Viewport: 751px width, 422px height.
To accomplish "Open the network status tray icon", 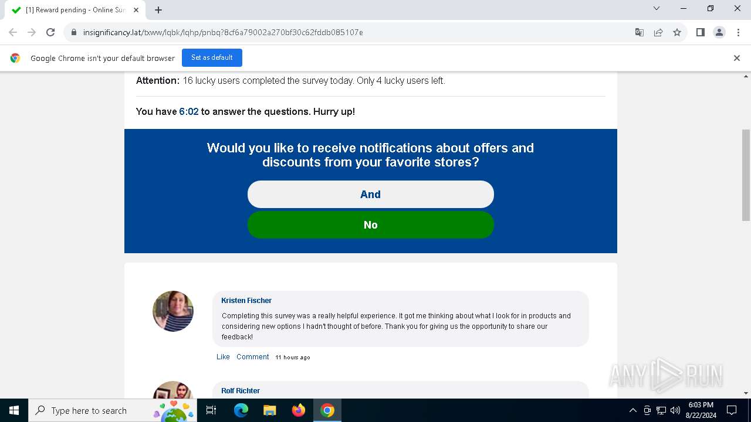I will (x=661, y=410).
